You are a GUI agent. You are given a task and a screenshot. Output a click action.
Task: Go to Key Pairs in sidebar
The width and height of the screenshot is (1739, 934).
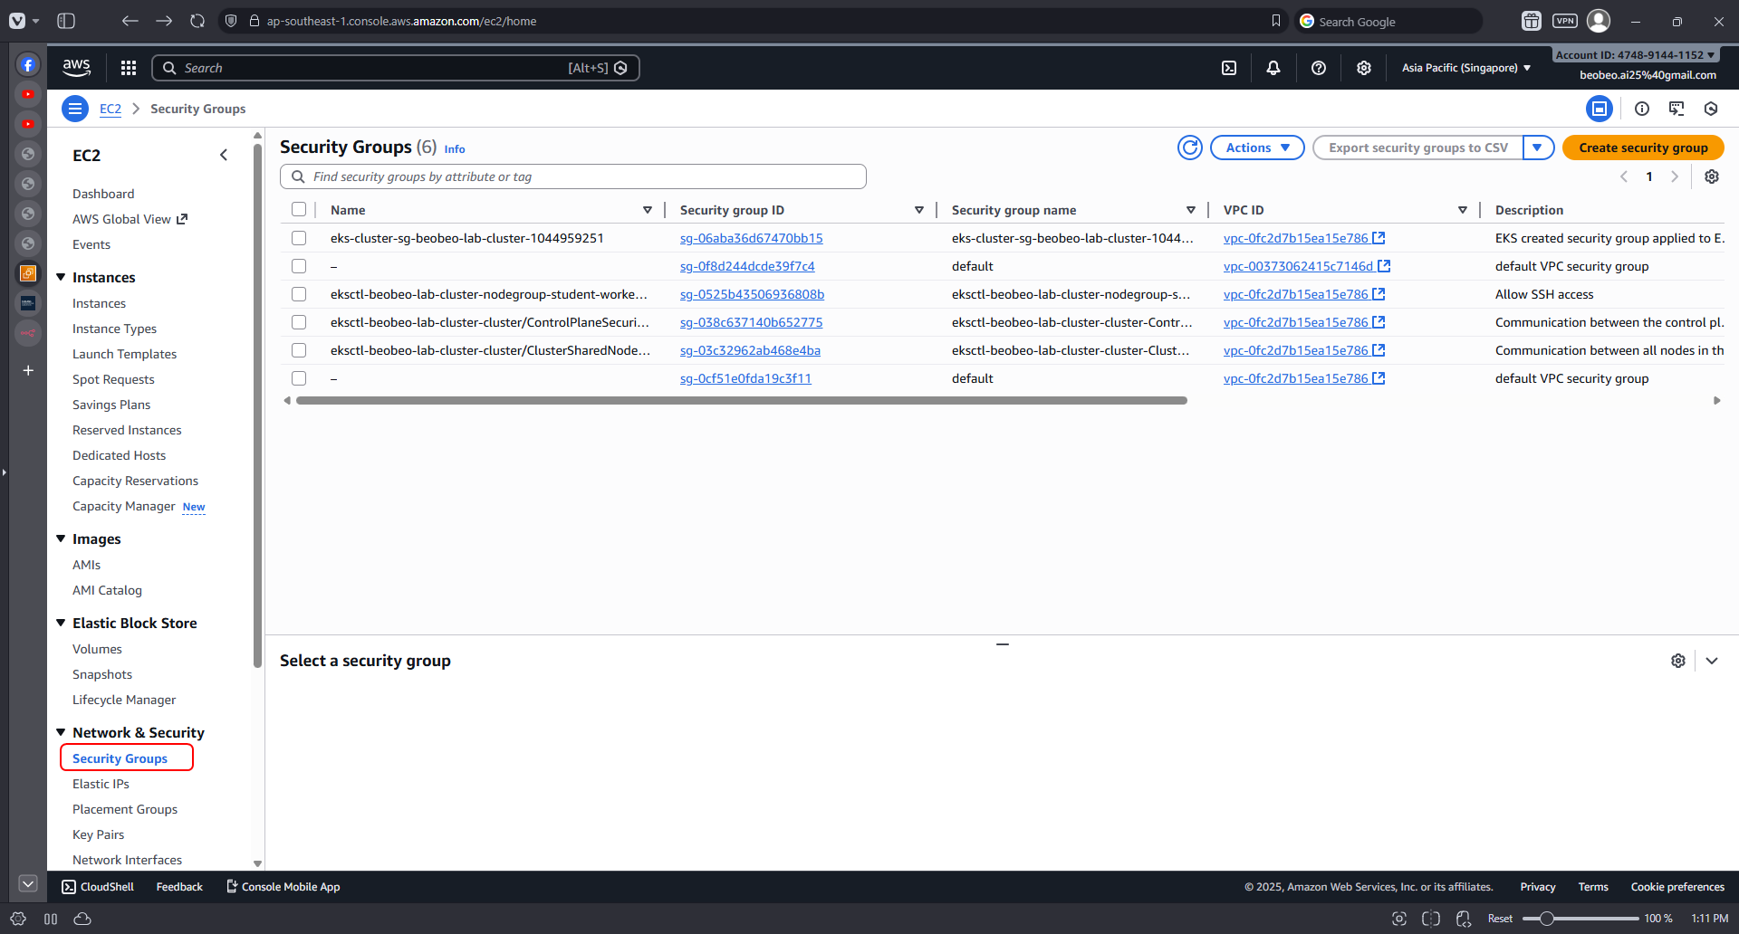point(98,834)
